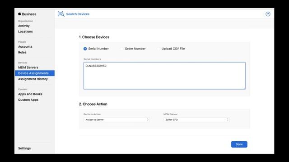Select the Order Number radio option
289x162 pixels.
(x=121, y=49)
